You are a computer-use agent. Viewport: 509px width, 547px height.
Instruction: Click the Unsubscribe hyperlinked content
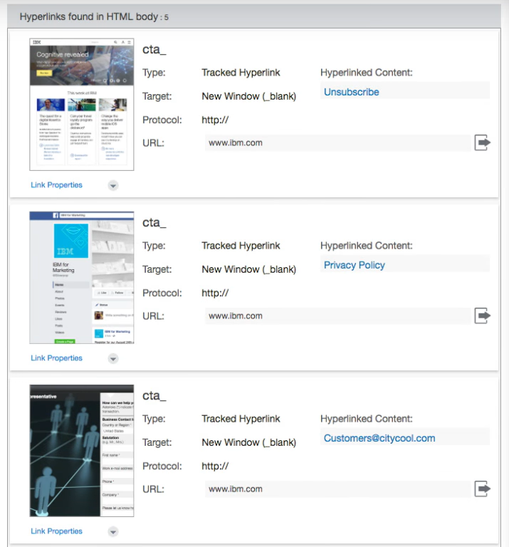coord(352,92)
